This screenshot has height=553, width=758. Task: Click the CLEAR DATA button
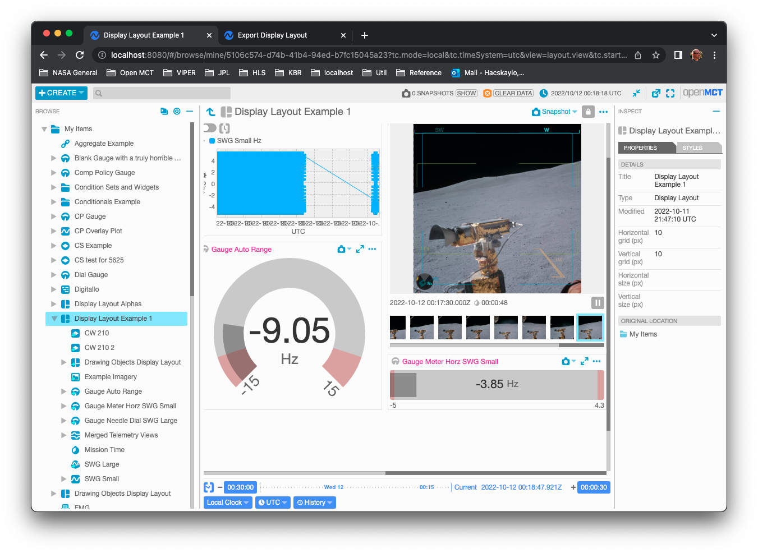pos(512,93)
